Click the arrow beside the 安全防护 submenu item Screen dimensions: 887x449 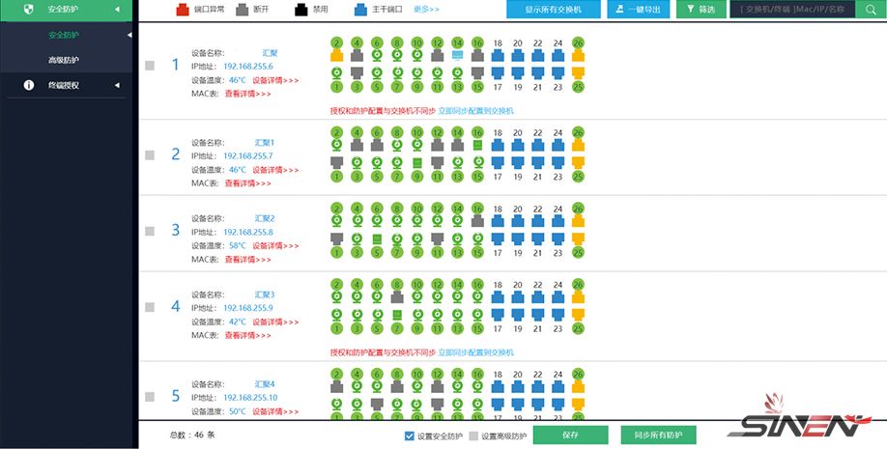click(x=129, y=35)
